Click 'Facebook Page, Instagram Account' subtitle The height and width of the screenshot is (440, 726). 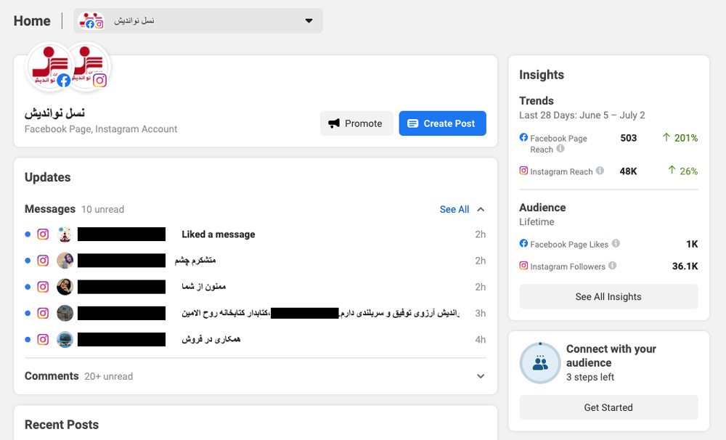[x=101, y=129]
